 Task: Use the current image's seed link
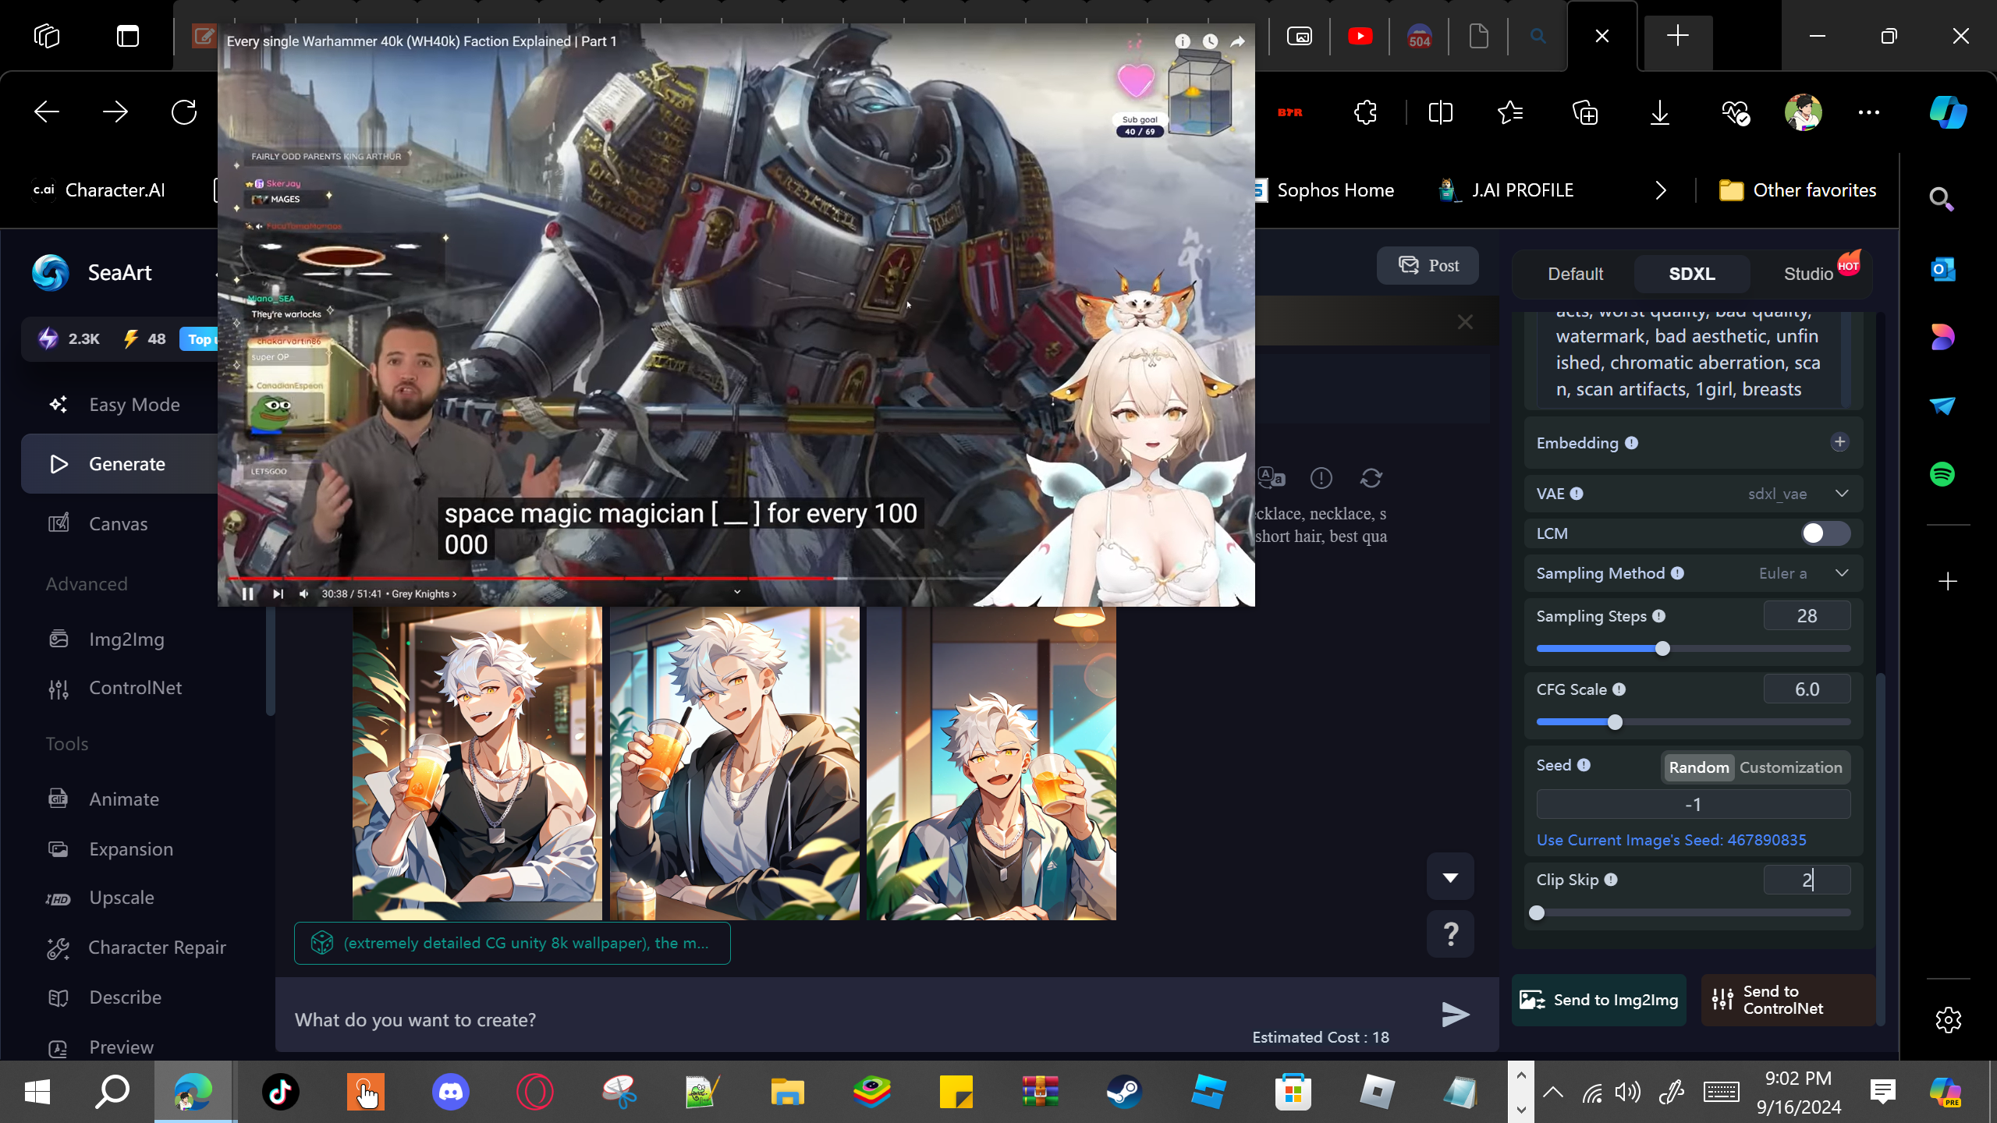point(1671,840)
